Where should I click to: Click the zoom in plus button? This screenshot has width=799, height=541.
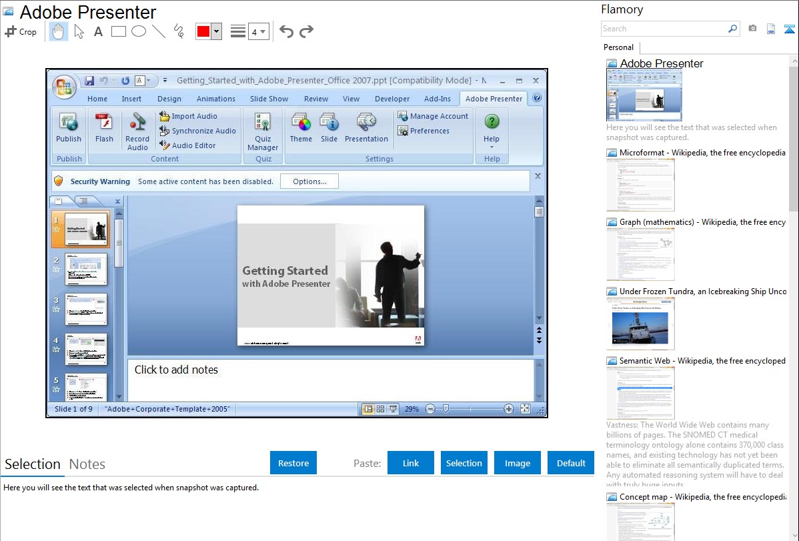pos(509,409)
